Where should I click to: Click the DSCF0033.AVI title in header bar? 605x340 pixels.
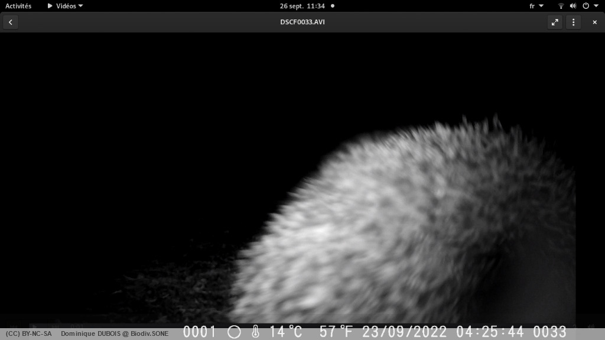click(302, 22)
